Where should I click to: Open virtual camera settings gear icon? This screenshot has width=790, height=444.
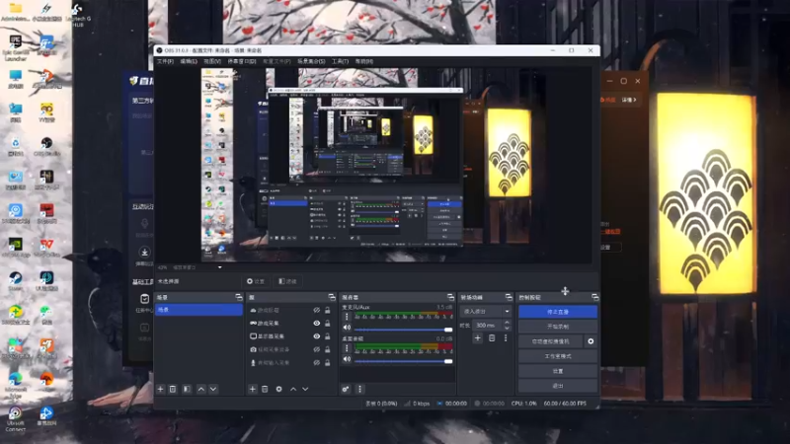click(x=591, y=341)
